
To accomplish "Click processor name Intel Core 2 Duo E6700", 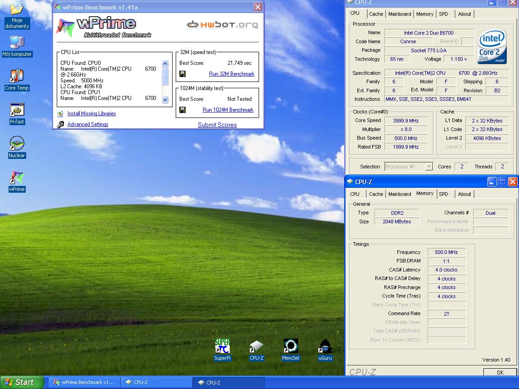I will click(x=428, y=33).
